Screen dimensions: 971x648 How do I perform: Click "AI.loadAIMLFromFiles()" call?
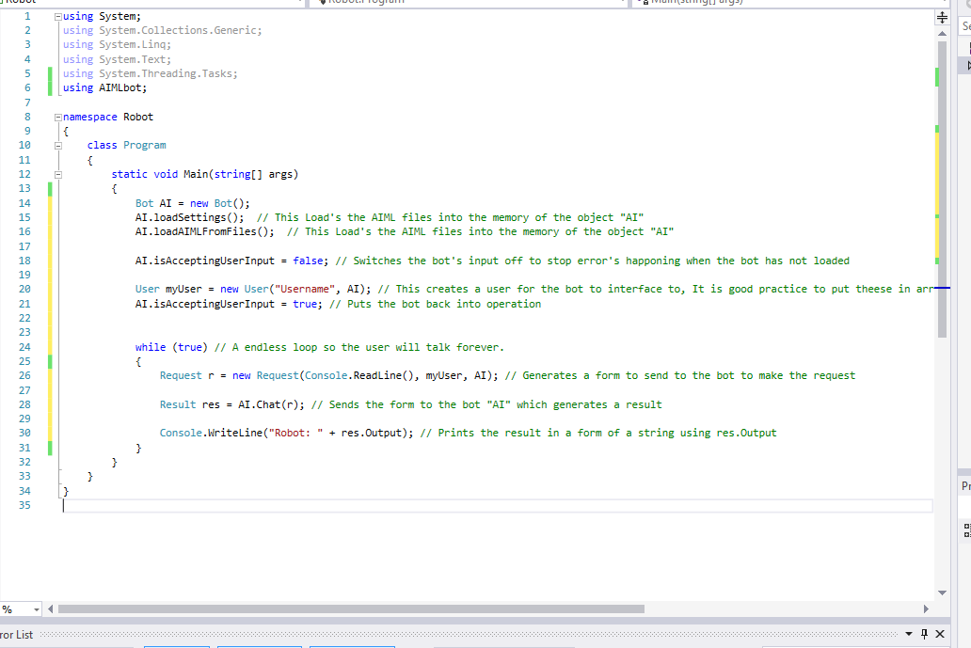[x=204, y=232]
